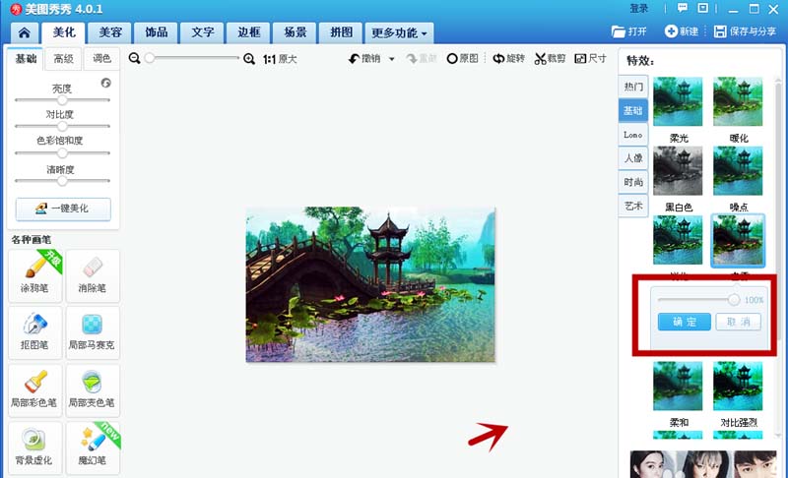
Task: Select the Lomo effects category
Action: coord(633,135)
